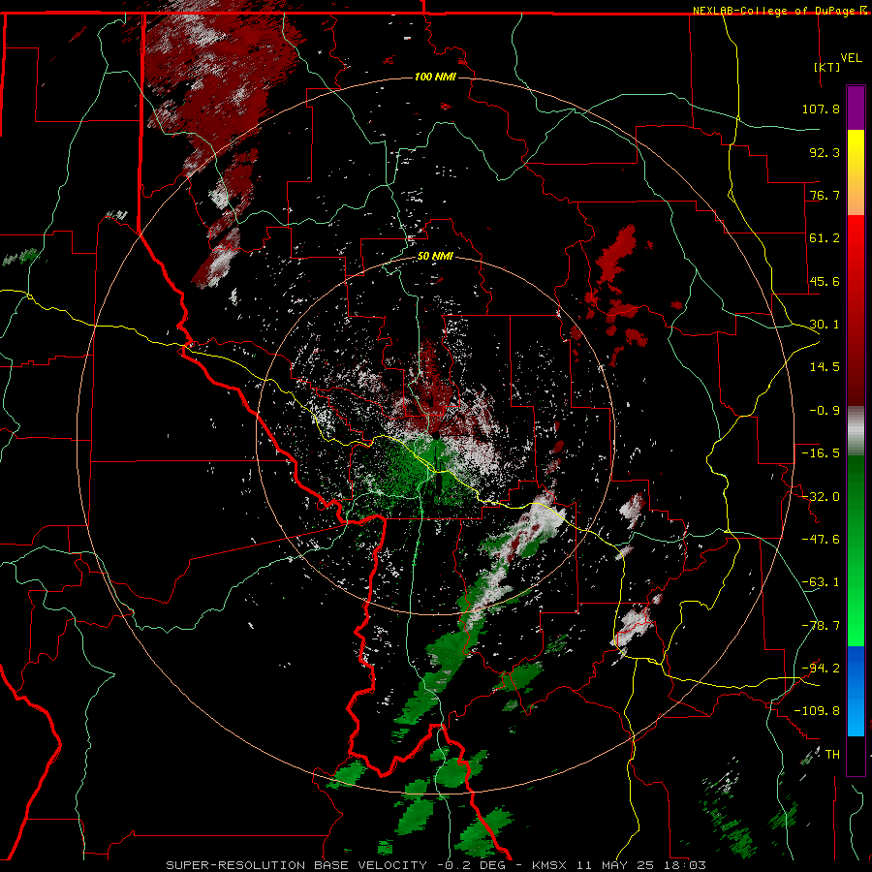Pick the blue segment of the color bar
Screen dimensions: 872x872
(x=856, y=691)
